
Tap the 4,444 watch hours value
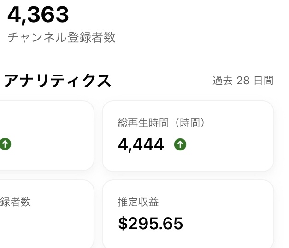pos(141,144)
